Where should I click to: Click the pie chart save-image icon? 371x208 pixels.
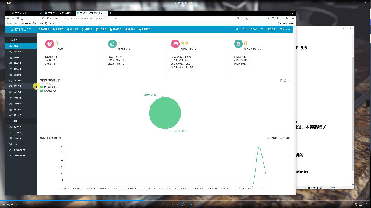(281, 80)
